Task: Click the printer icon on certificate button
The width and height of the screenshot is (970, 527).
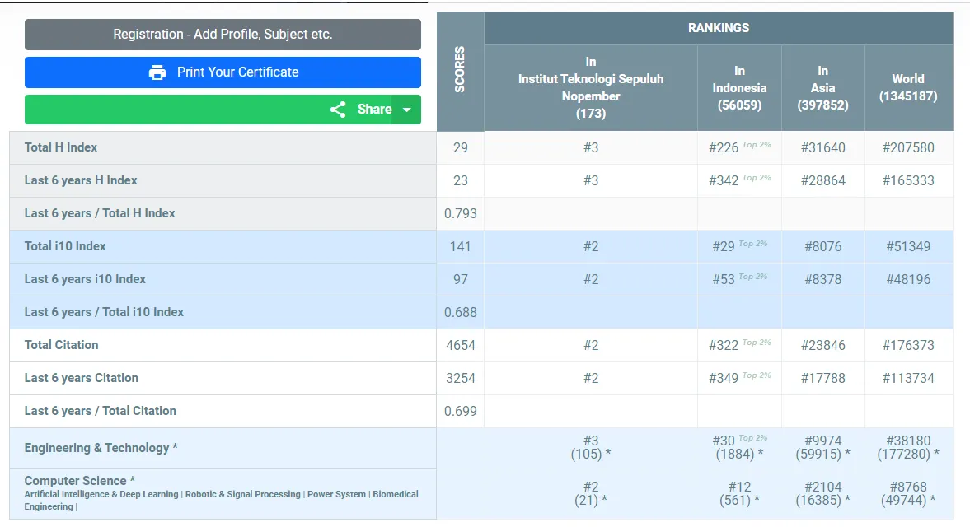Action: (157, 72)
